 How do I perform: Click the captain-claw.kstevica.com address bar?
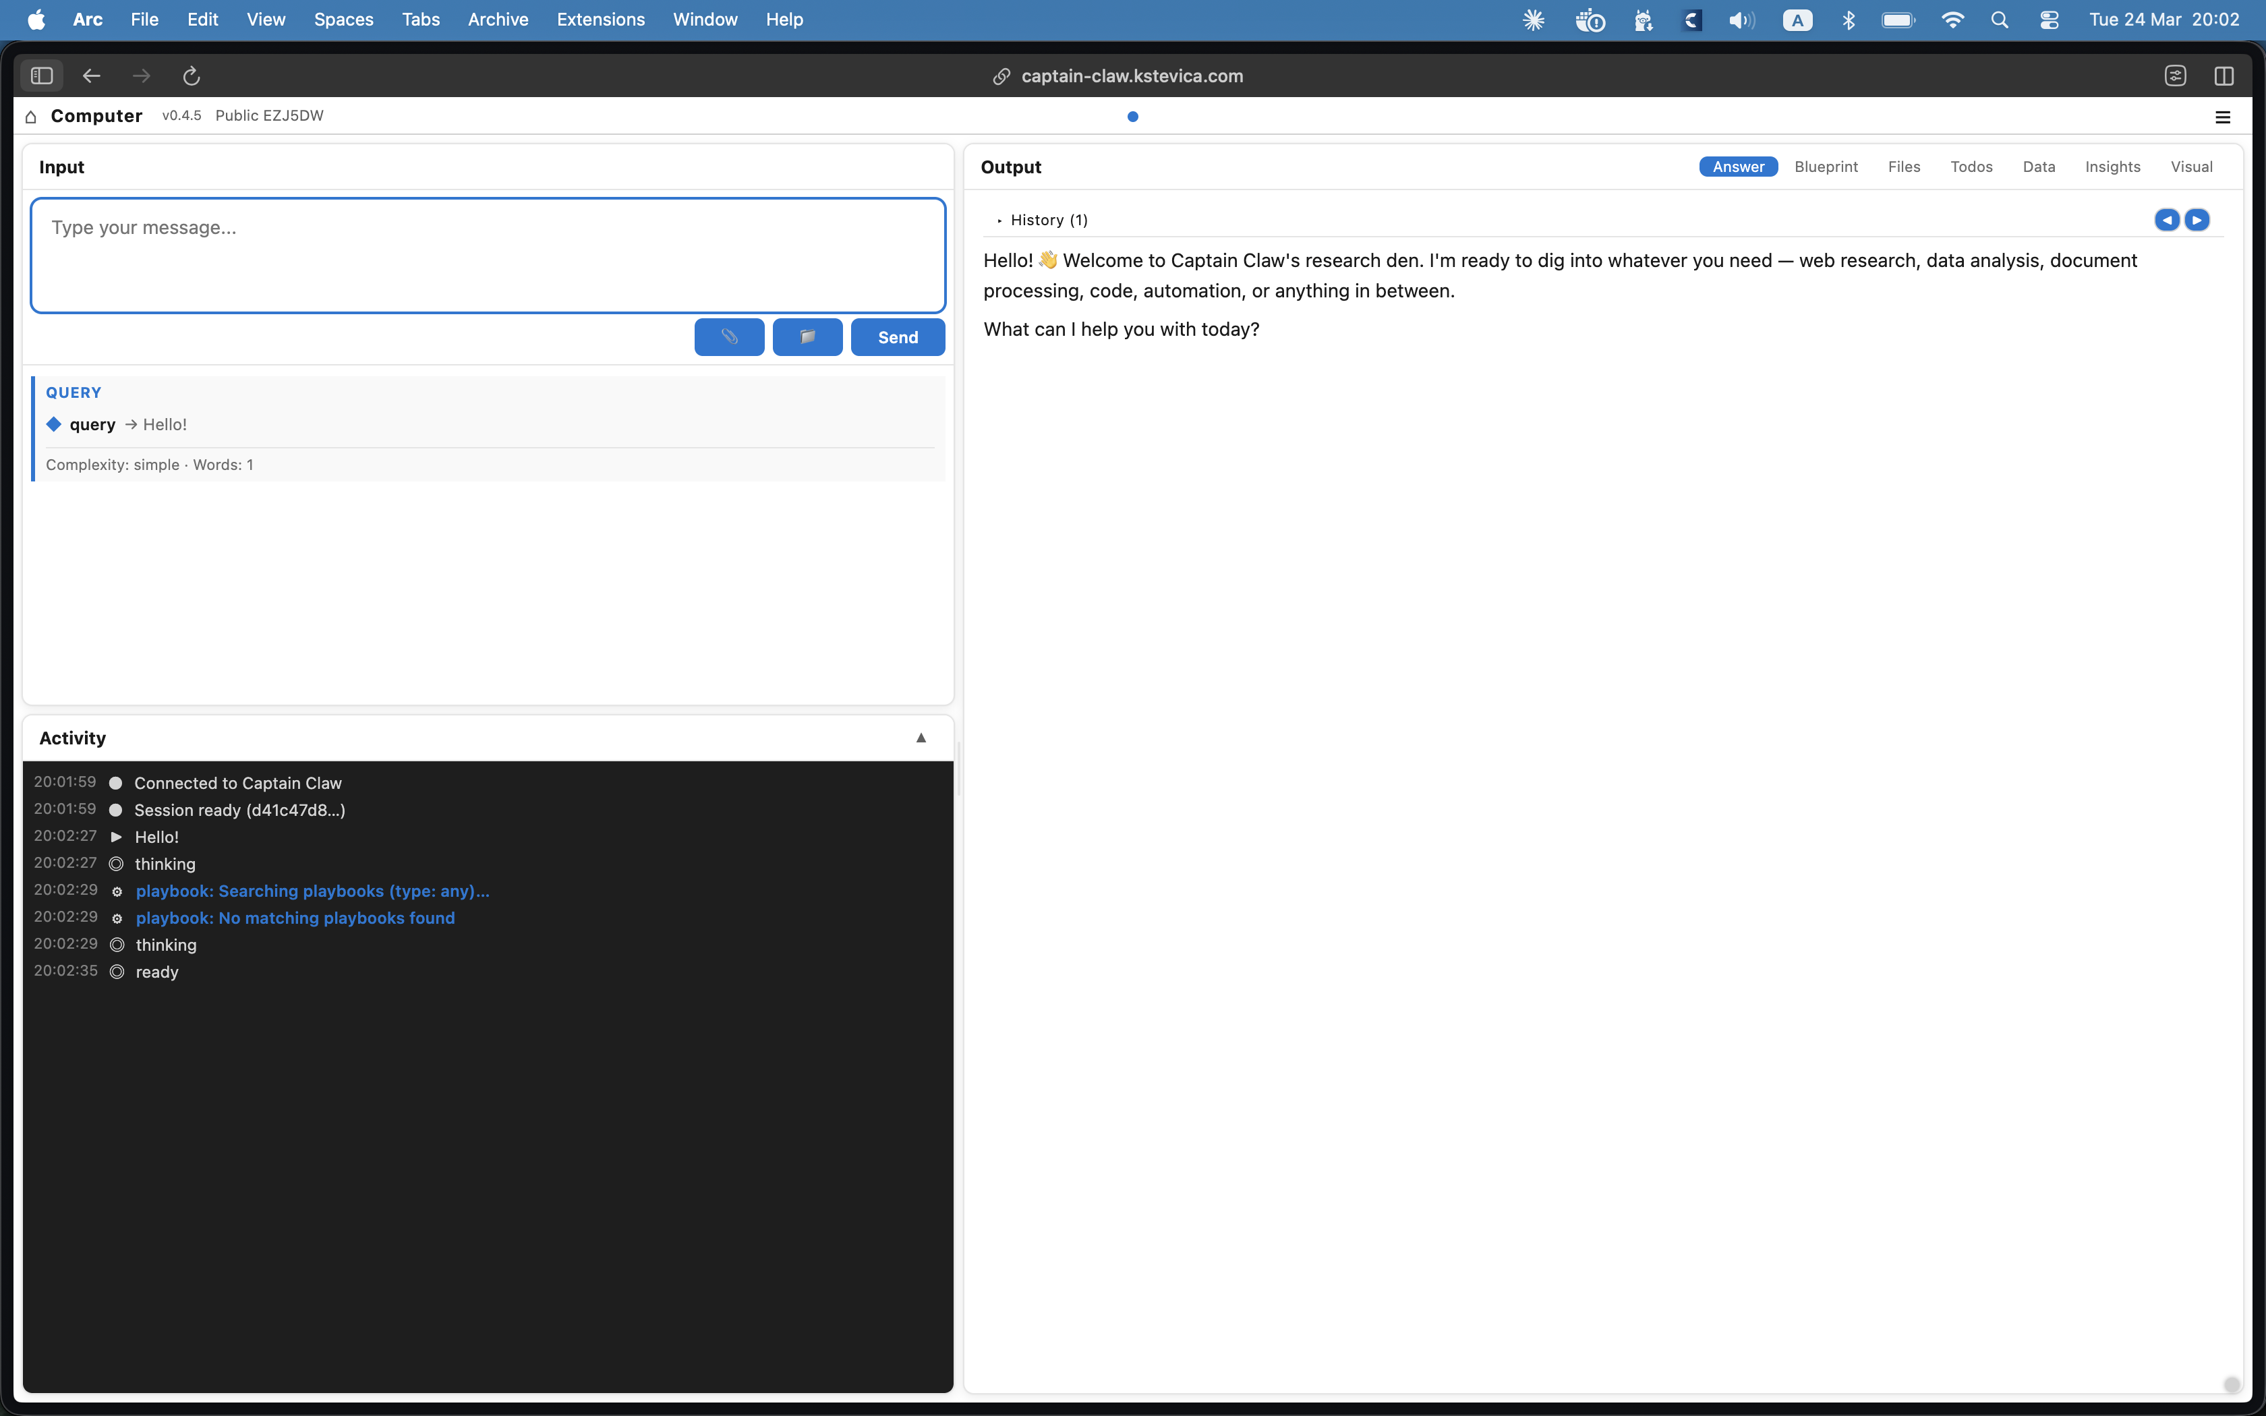(x=1132, y=76)
